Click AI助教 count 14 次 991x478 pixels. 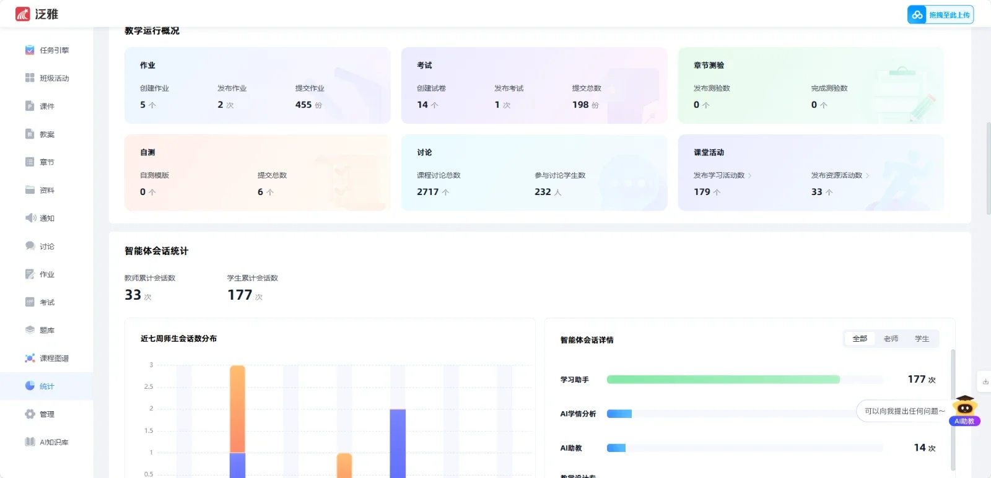925,448
